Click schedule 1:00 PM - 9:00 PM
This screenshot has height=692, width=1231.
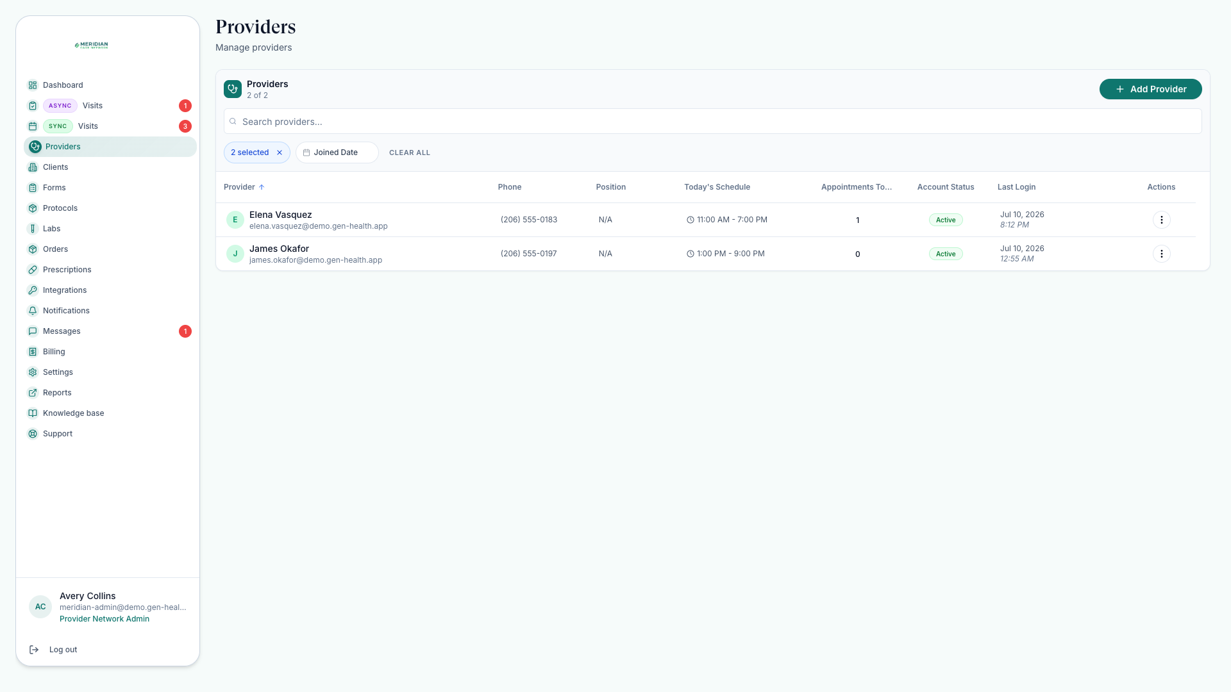[x=731, y=254]
